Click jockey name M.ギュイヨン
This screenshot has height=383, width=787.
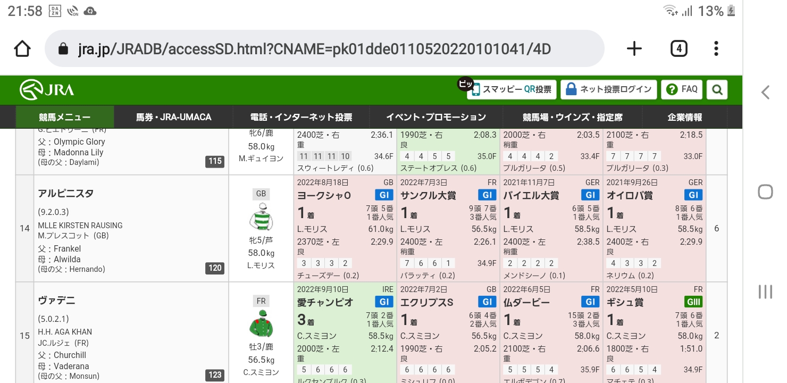(x=261, y=159)
